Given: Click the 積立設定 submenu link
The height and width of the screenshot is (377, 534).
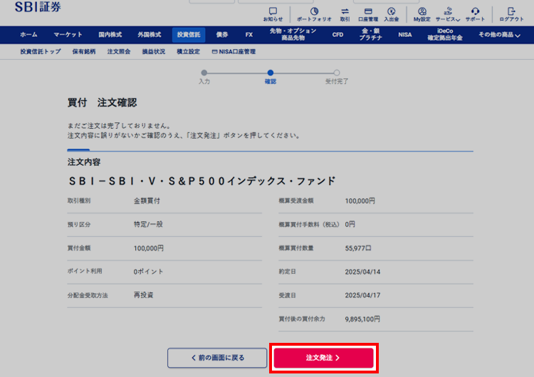Looking at the screenshot, I should pyautogui.click(x=189, y=52).
